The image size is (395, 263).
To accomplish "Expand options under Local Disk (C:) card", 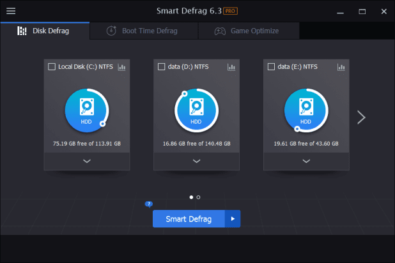I will 87,161.
